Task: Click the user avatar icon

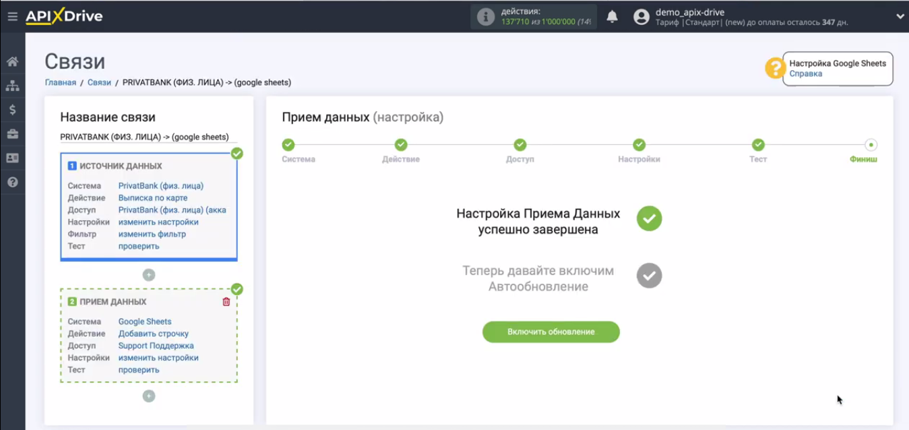Action: click(641, 18)
